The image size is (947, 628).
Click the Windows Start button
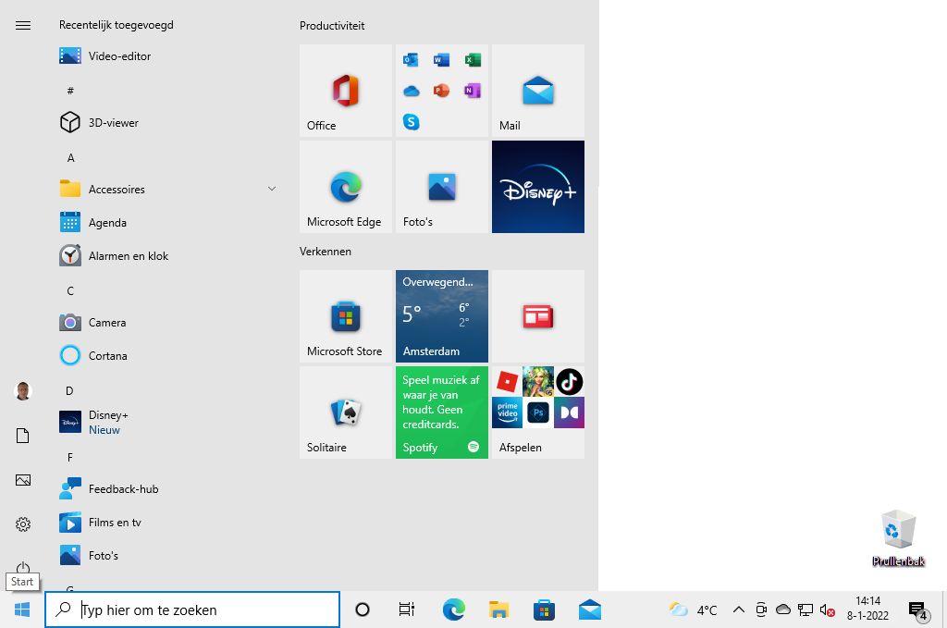tap(22, 610)
